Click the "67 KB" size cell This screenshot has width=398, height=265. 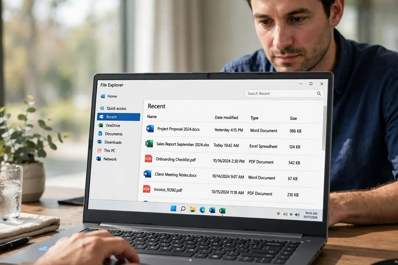(x=293, y=178)
